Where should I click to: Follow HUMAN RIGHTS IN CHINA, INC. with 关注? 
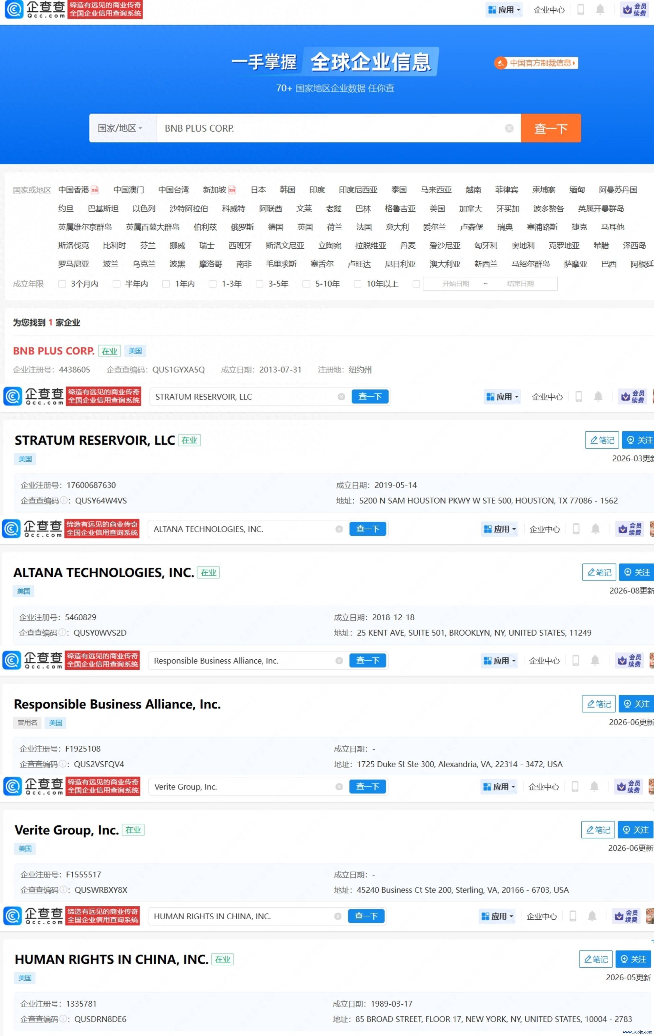click(x=634, y=959)
